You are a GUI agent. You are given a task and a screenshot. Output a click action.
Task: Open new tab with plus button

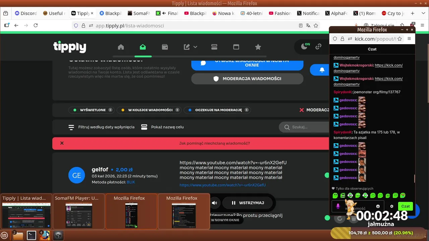pos(413,13)
